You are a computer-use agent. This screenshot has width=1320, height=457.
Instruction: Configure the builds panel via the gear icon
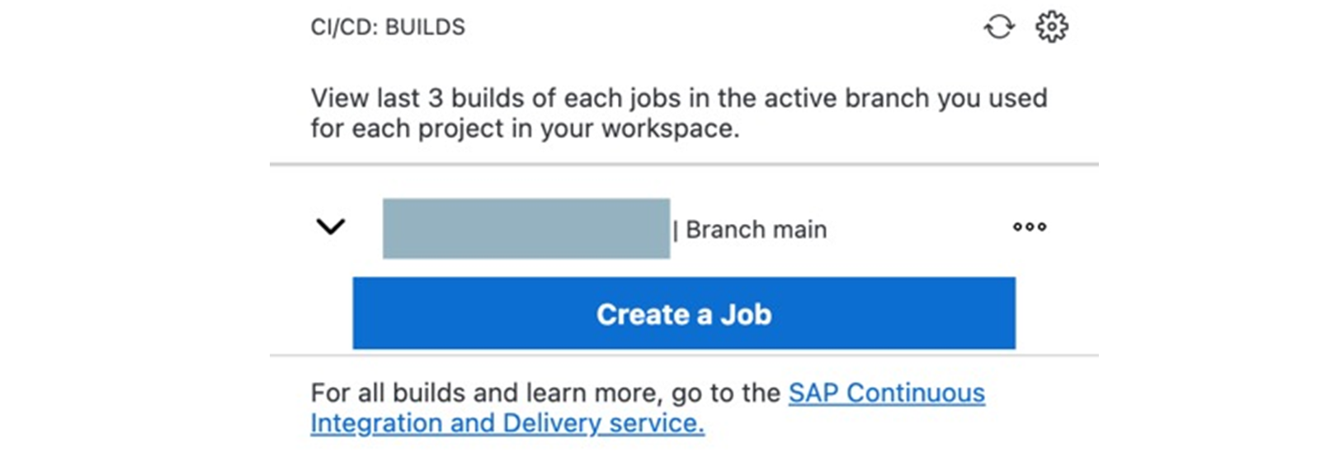tap(1052, 27)
